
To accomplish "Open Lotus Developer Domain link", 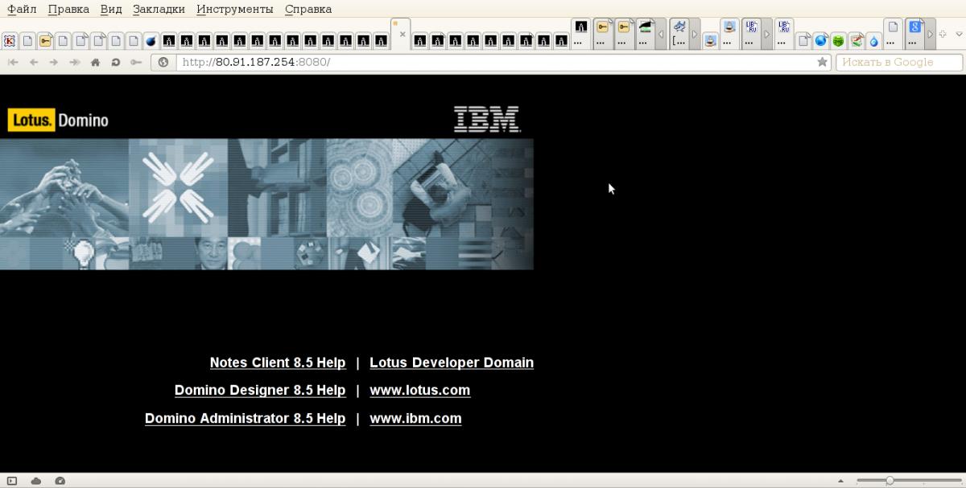I will click(x=452, y=363).
